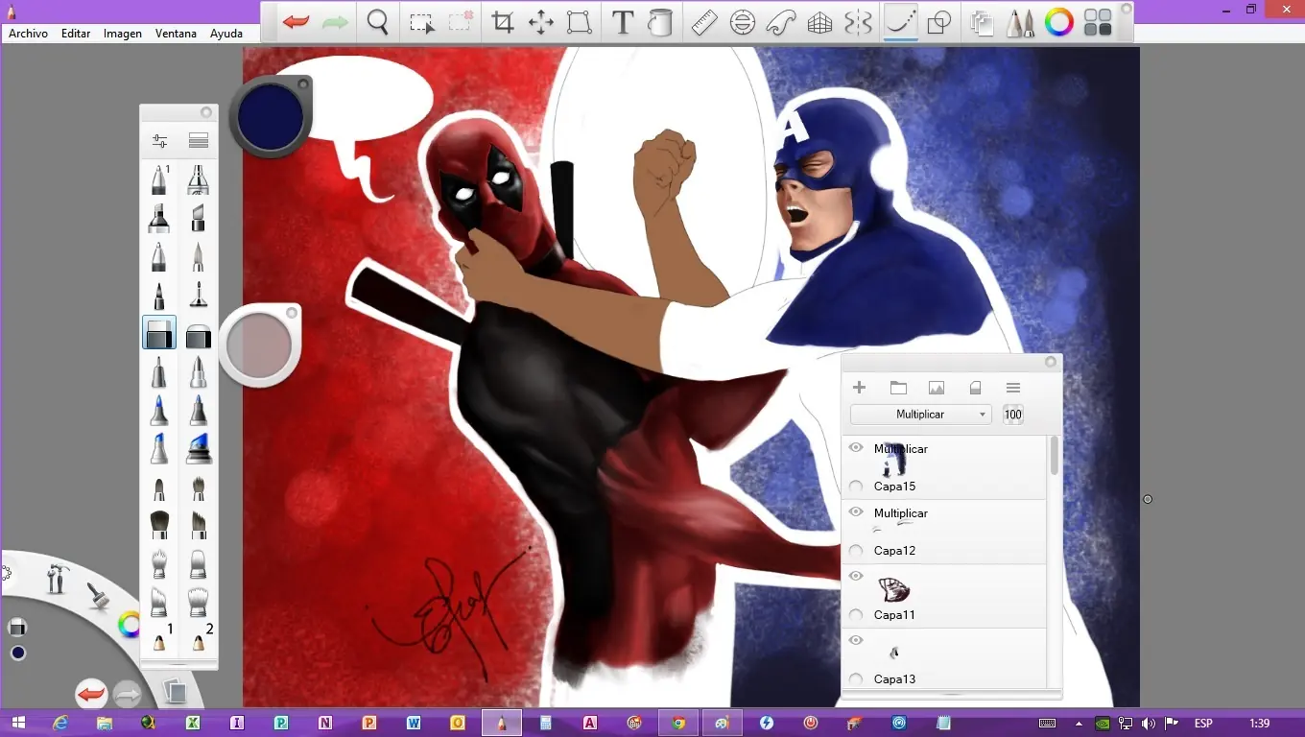Open the Archivo menu

pos(28,34)
